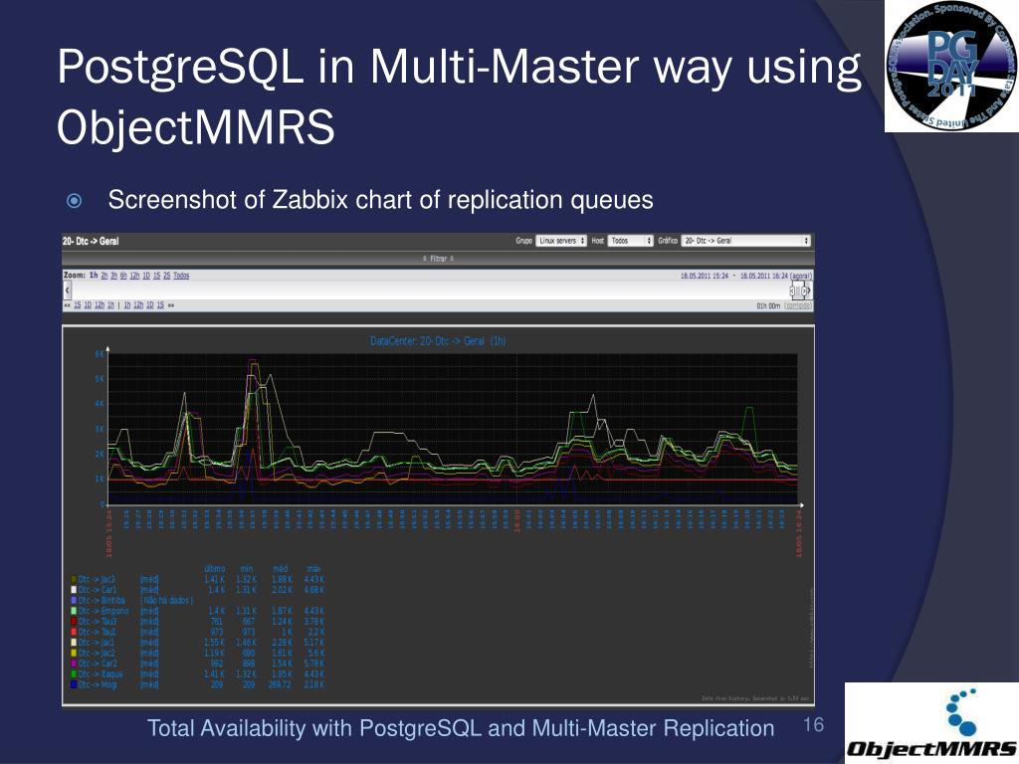Click the footer 'Total Availability with PostgreSQL' text
The image size is (1019, 764).
point(461,728)
